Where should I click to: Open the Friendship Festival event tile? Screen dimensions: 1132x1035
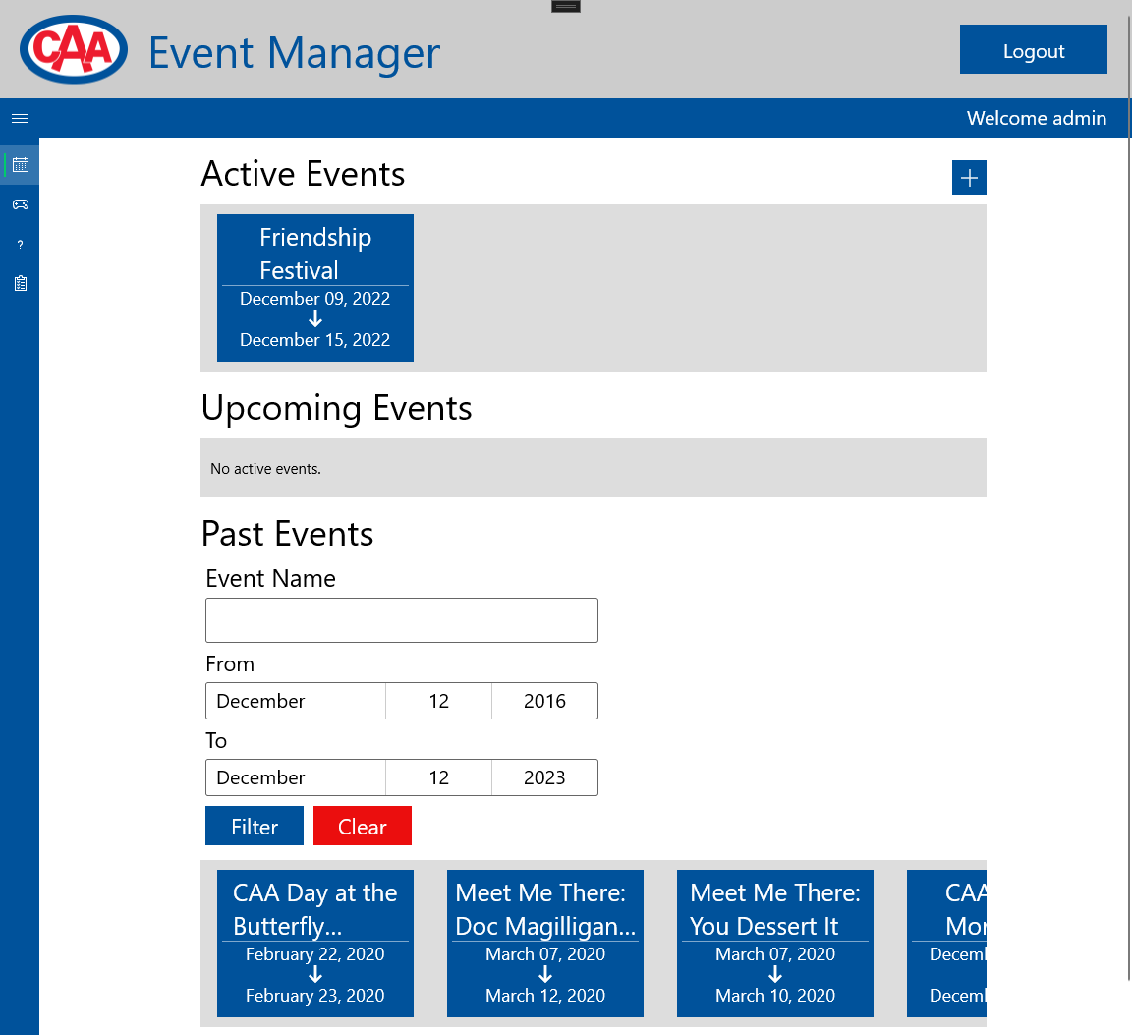coord(314,288)
